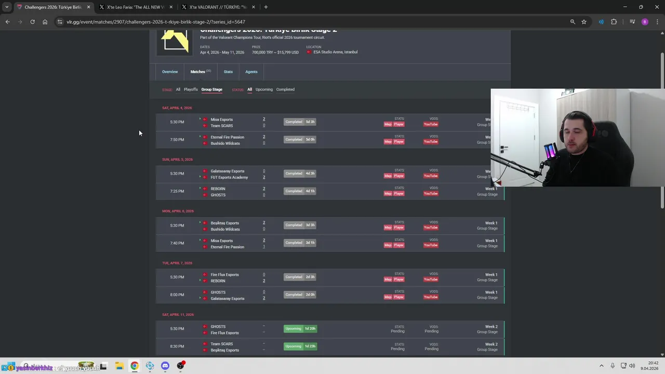Click the Completed 5d 3h status badge
This screenshot has width=665, height=374.
[x=300, y=122]
